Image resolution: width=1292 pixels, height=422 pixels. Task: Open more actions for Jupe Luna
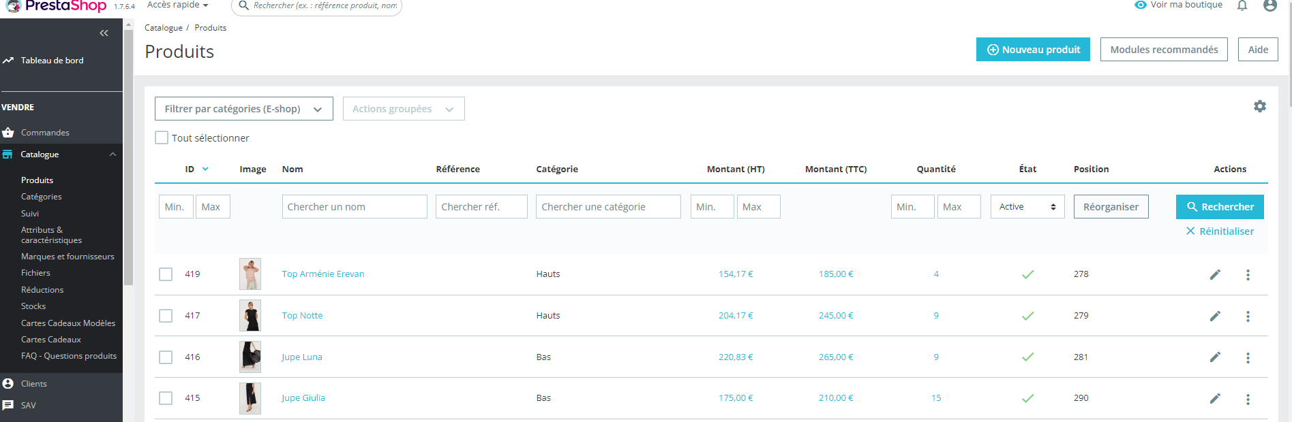[1248, 357]
